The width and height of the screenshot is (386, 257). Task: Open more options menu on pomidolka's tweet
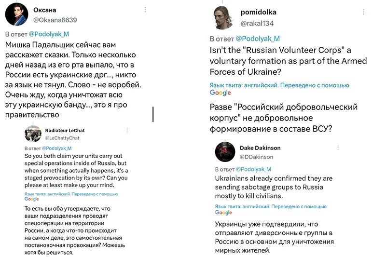pyautogui.click(x=363, y=12)
